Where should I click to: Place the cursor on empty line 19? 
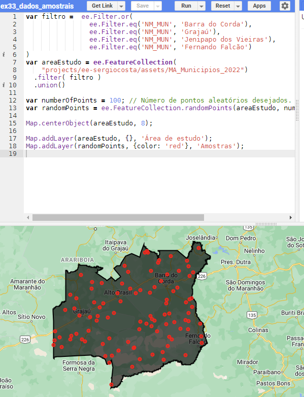[x=159, y=153]
